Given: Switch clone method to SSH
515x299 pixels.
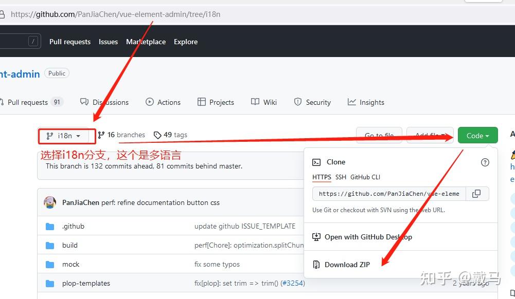Looking at the screenshot, I should coord(341,177).
